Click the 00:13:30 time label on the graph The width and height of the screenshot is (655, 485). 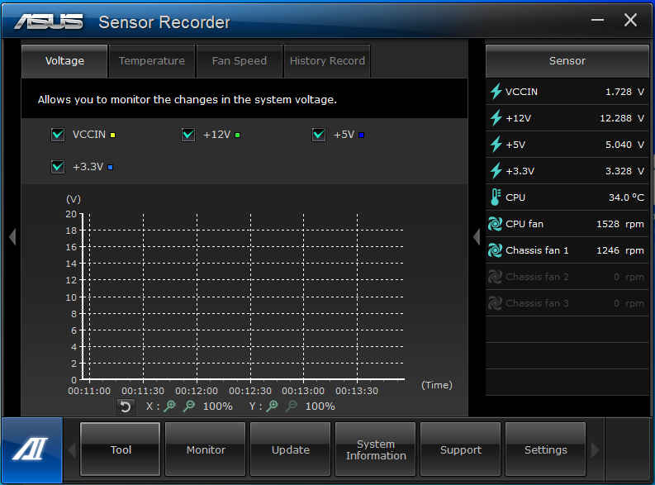[357, 391]
